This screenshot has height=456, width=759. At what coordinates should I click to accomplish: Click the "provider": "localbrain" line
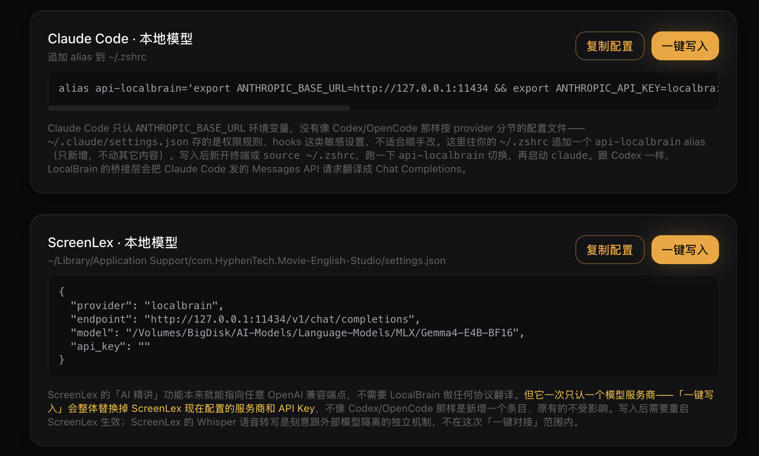click(147, 306)
